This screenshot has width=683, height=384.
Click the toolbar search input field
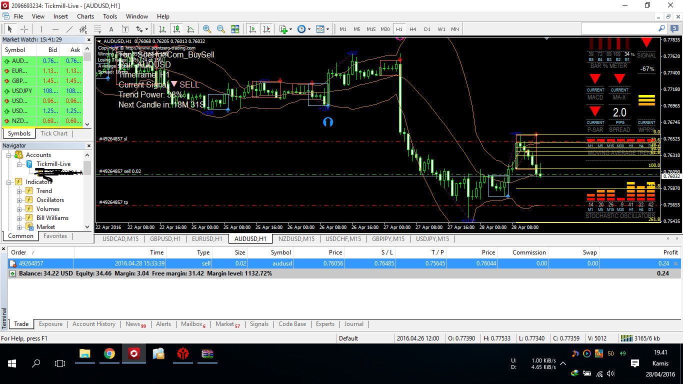point(619,28)
